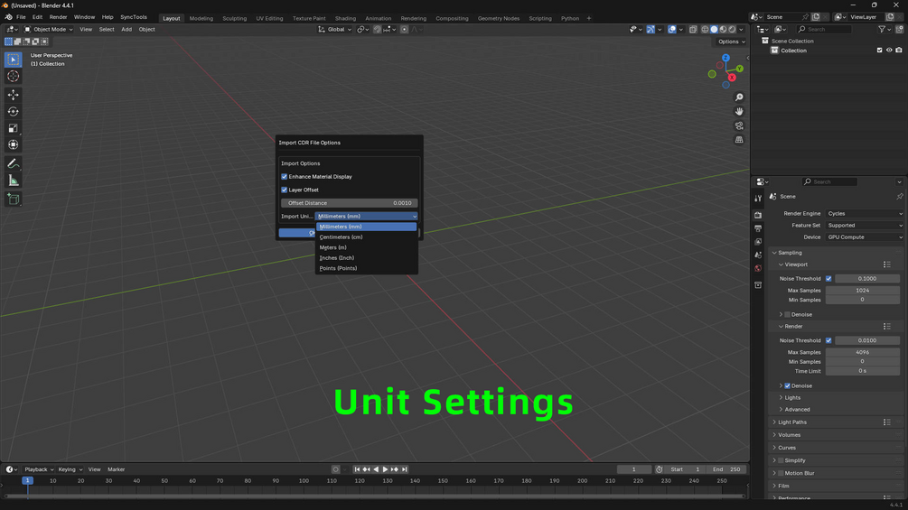Enable the Motion Blur checkbox
Screen dimensions: 908x510
(781, 473)
